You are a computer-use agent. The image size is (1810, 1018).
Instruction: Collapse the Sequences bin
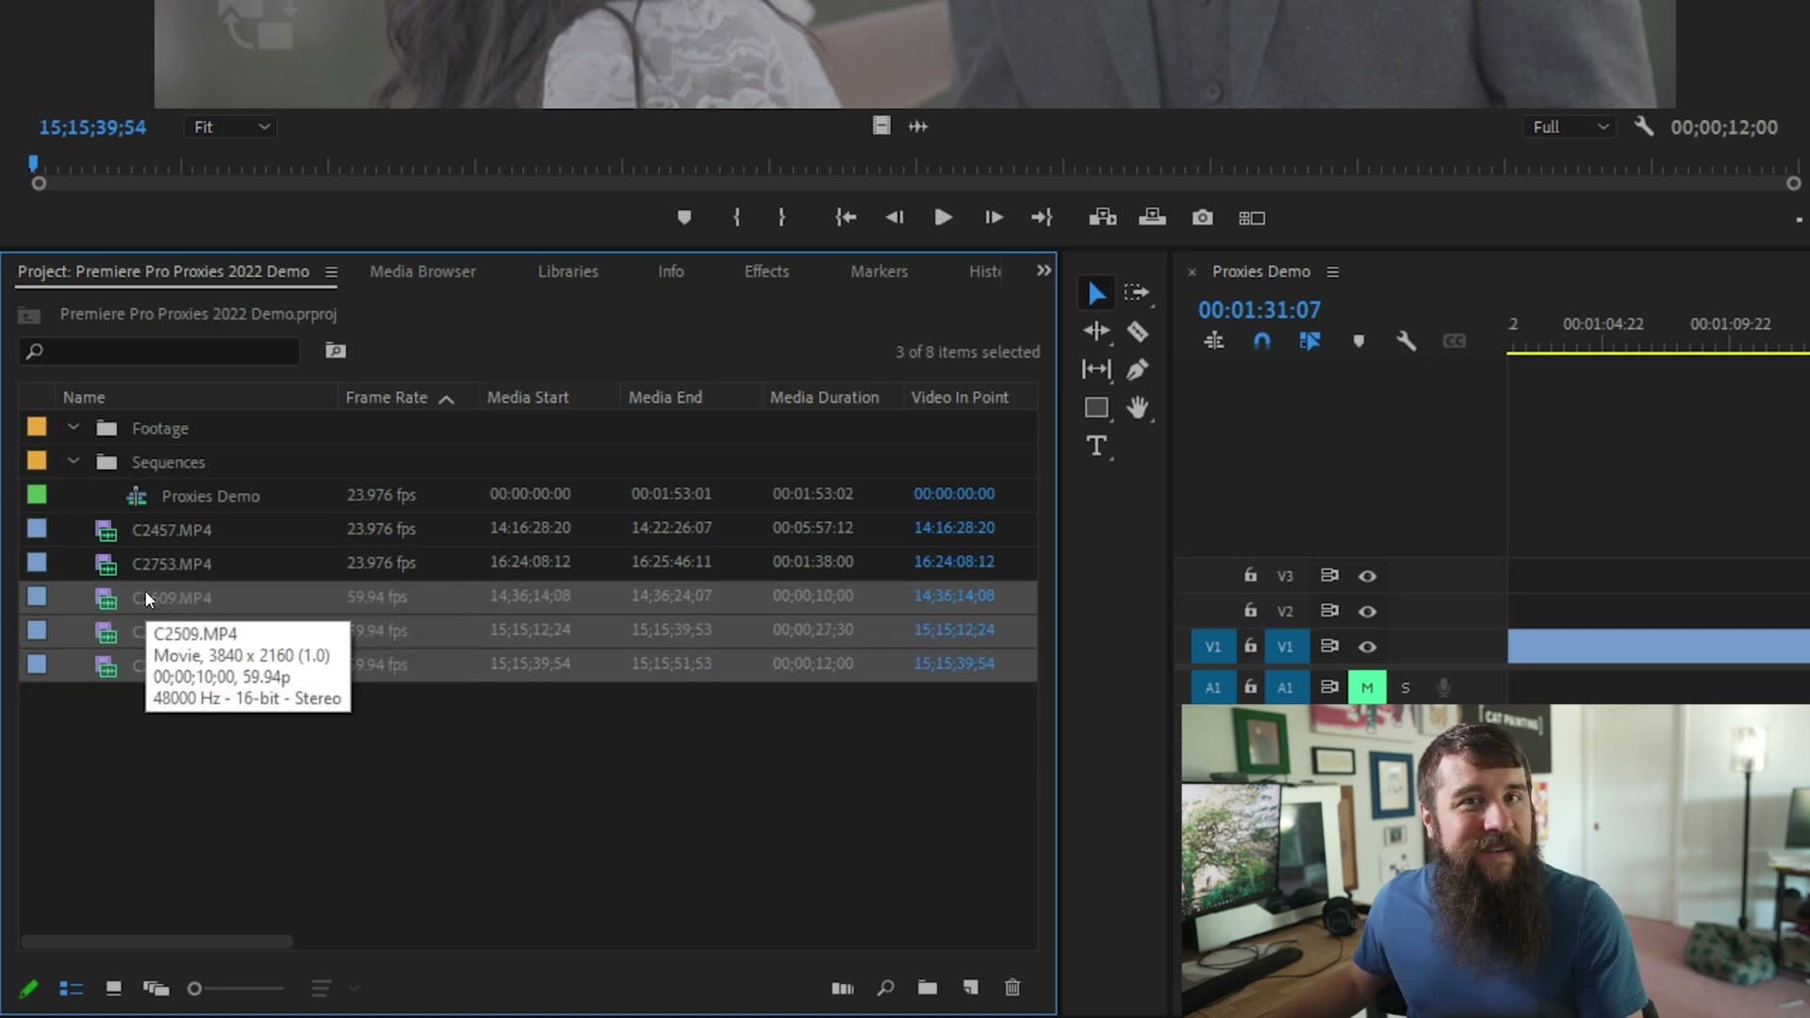(74, 462)
